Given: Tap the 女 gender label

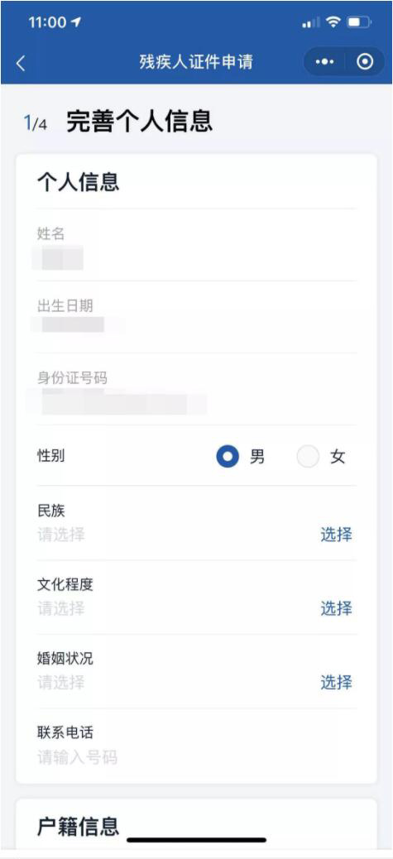Looking at the screenshot, I should (338, 456).
